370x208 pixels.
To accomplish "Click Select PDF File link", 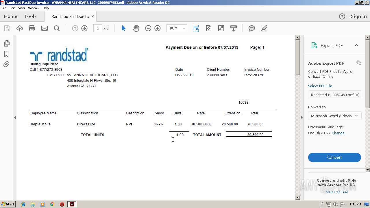I will 320,86.
